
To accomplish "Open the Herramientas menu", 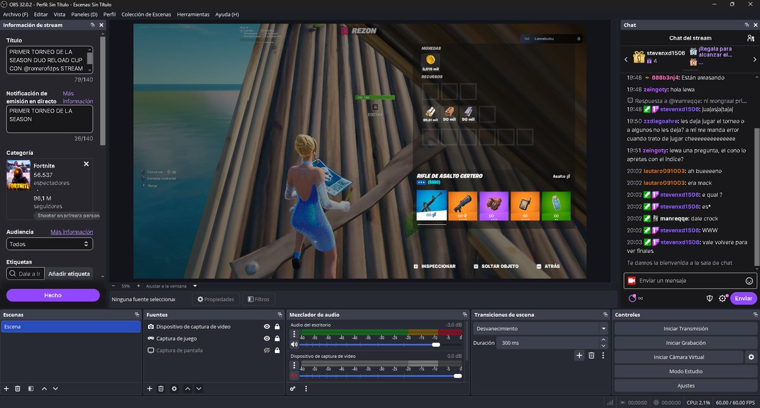I will (x=193, y=14).
